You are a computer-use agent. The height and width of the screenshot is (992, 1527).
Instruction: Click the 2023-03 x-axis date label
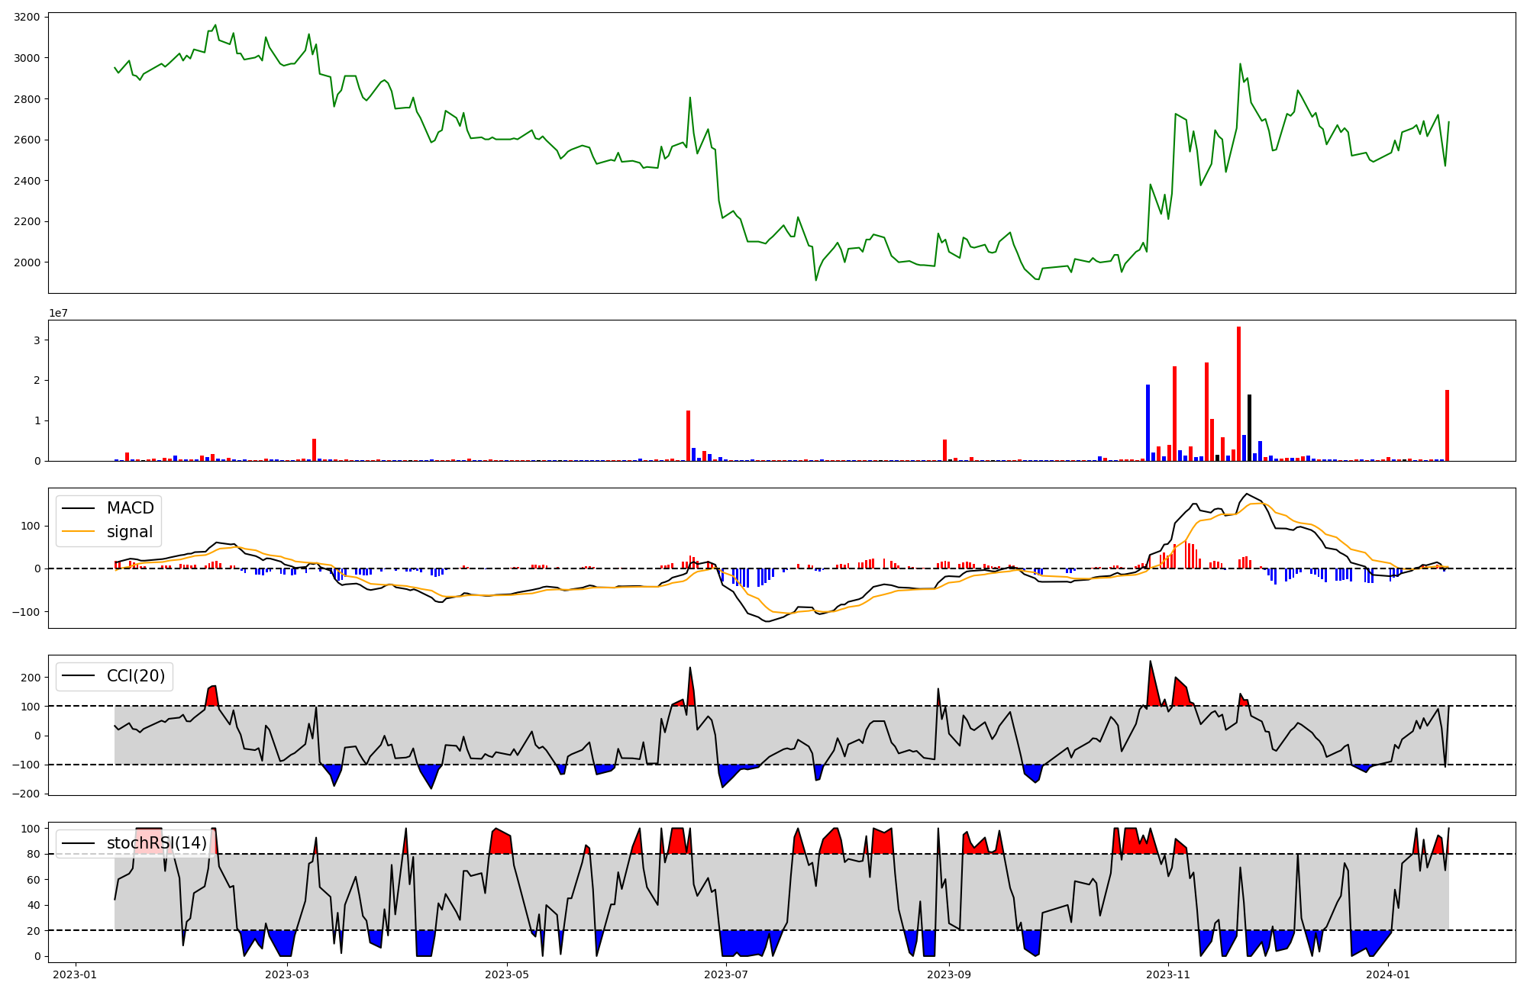click(x=288, y=974)
